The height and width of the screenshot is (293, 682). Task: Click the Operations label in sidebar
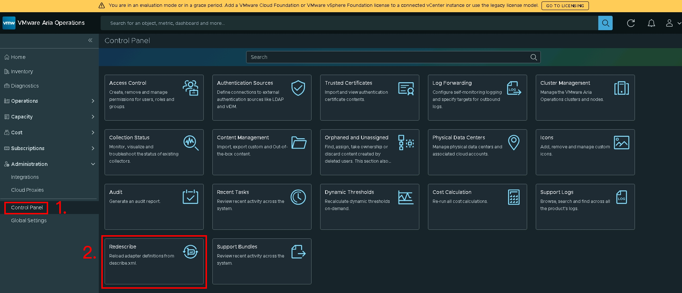24,101
